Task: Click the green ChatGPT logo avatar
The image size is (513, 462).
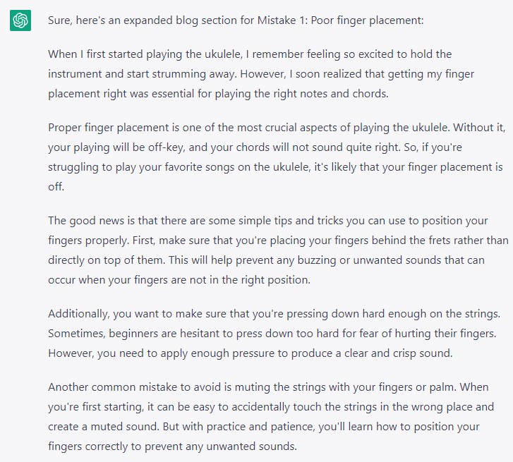Action: (20, 20)
